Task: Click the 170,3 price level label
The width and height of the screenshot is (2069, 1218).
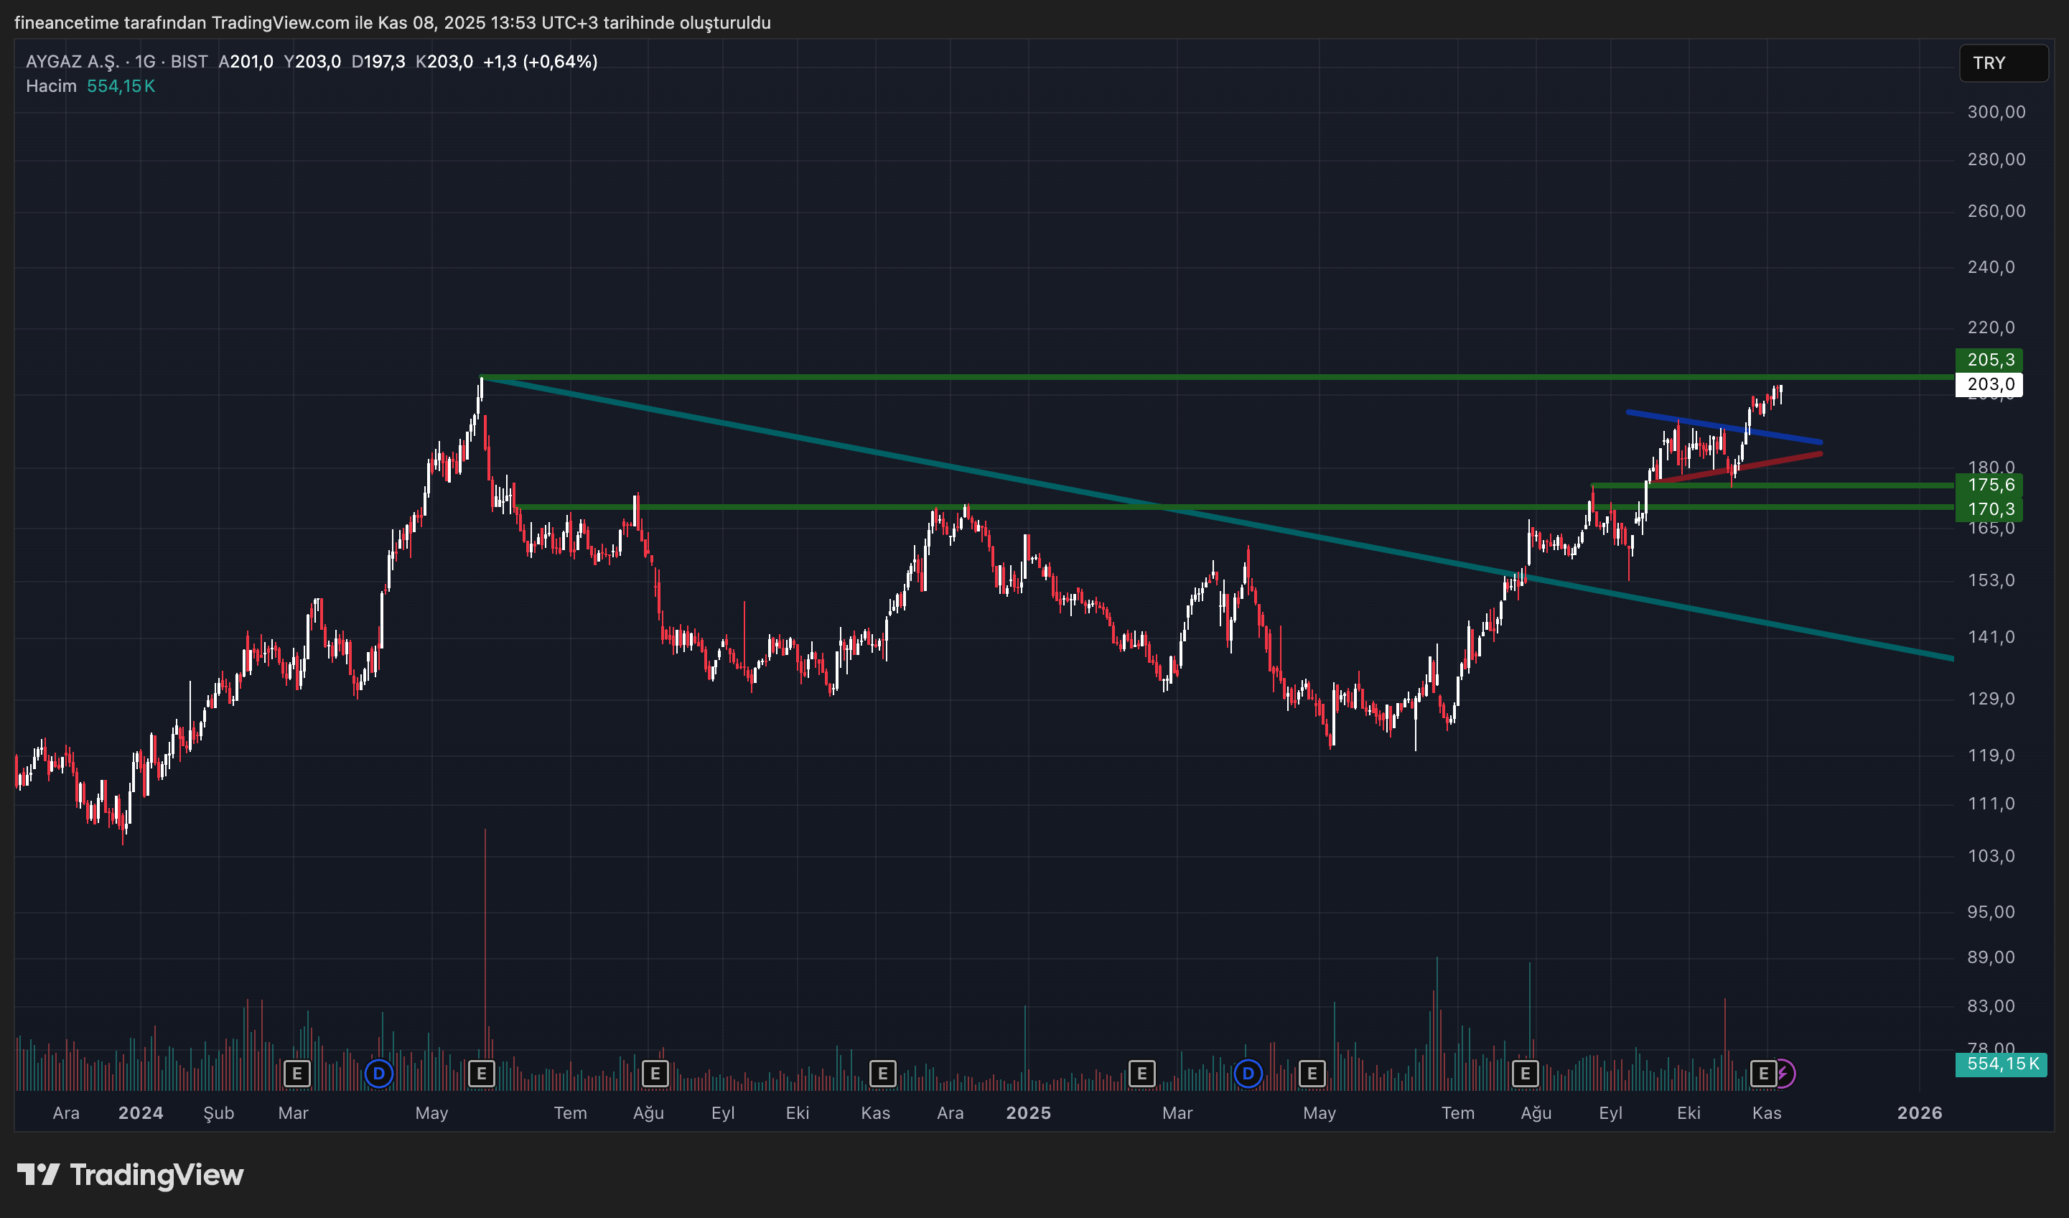Action: [1989, 509]
